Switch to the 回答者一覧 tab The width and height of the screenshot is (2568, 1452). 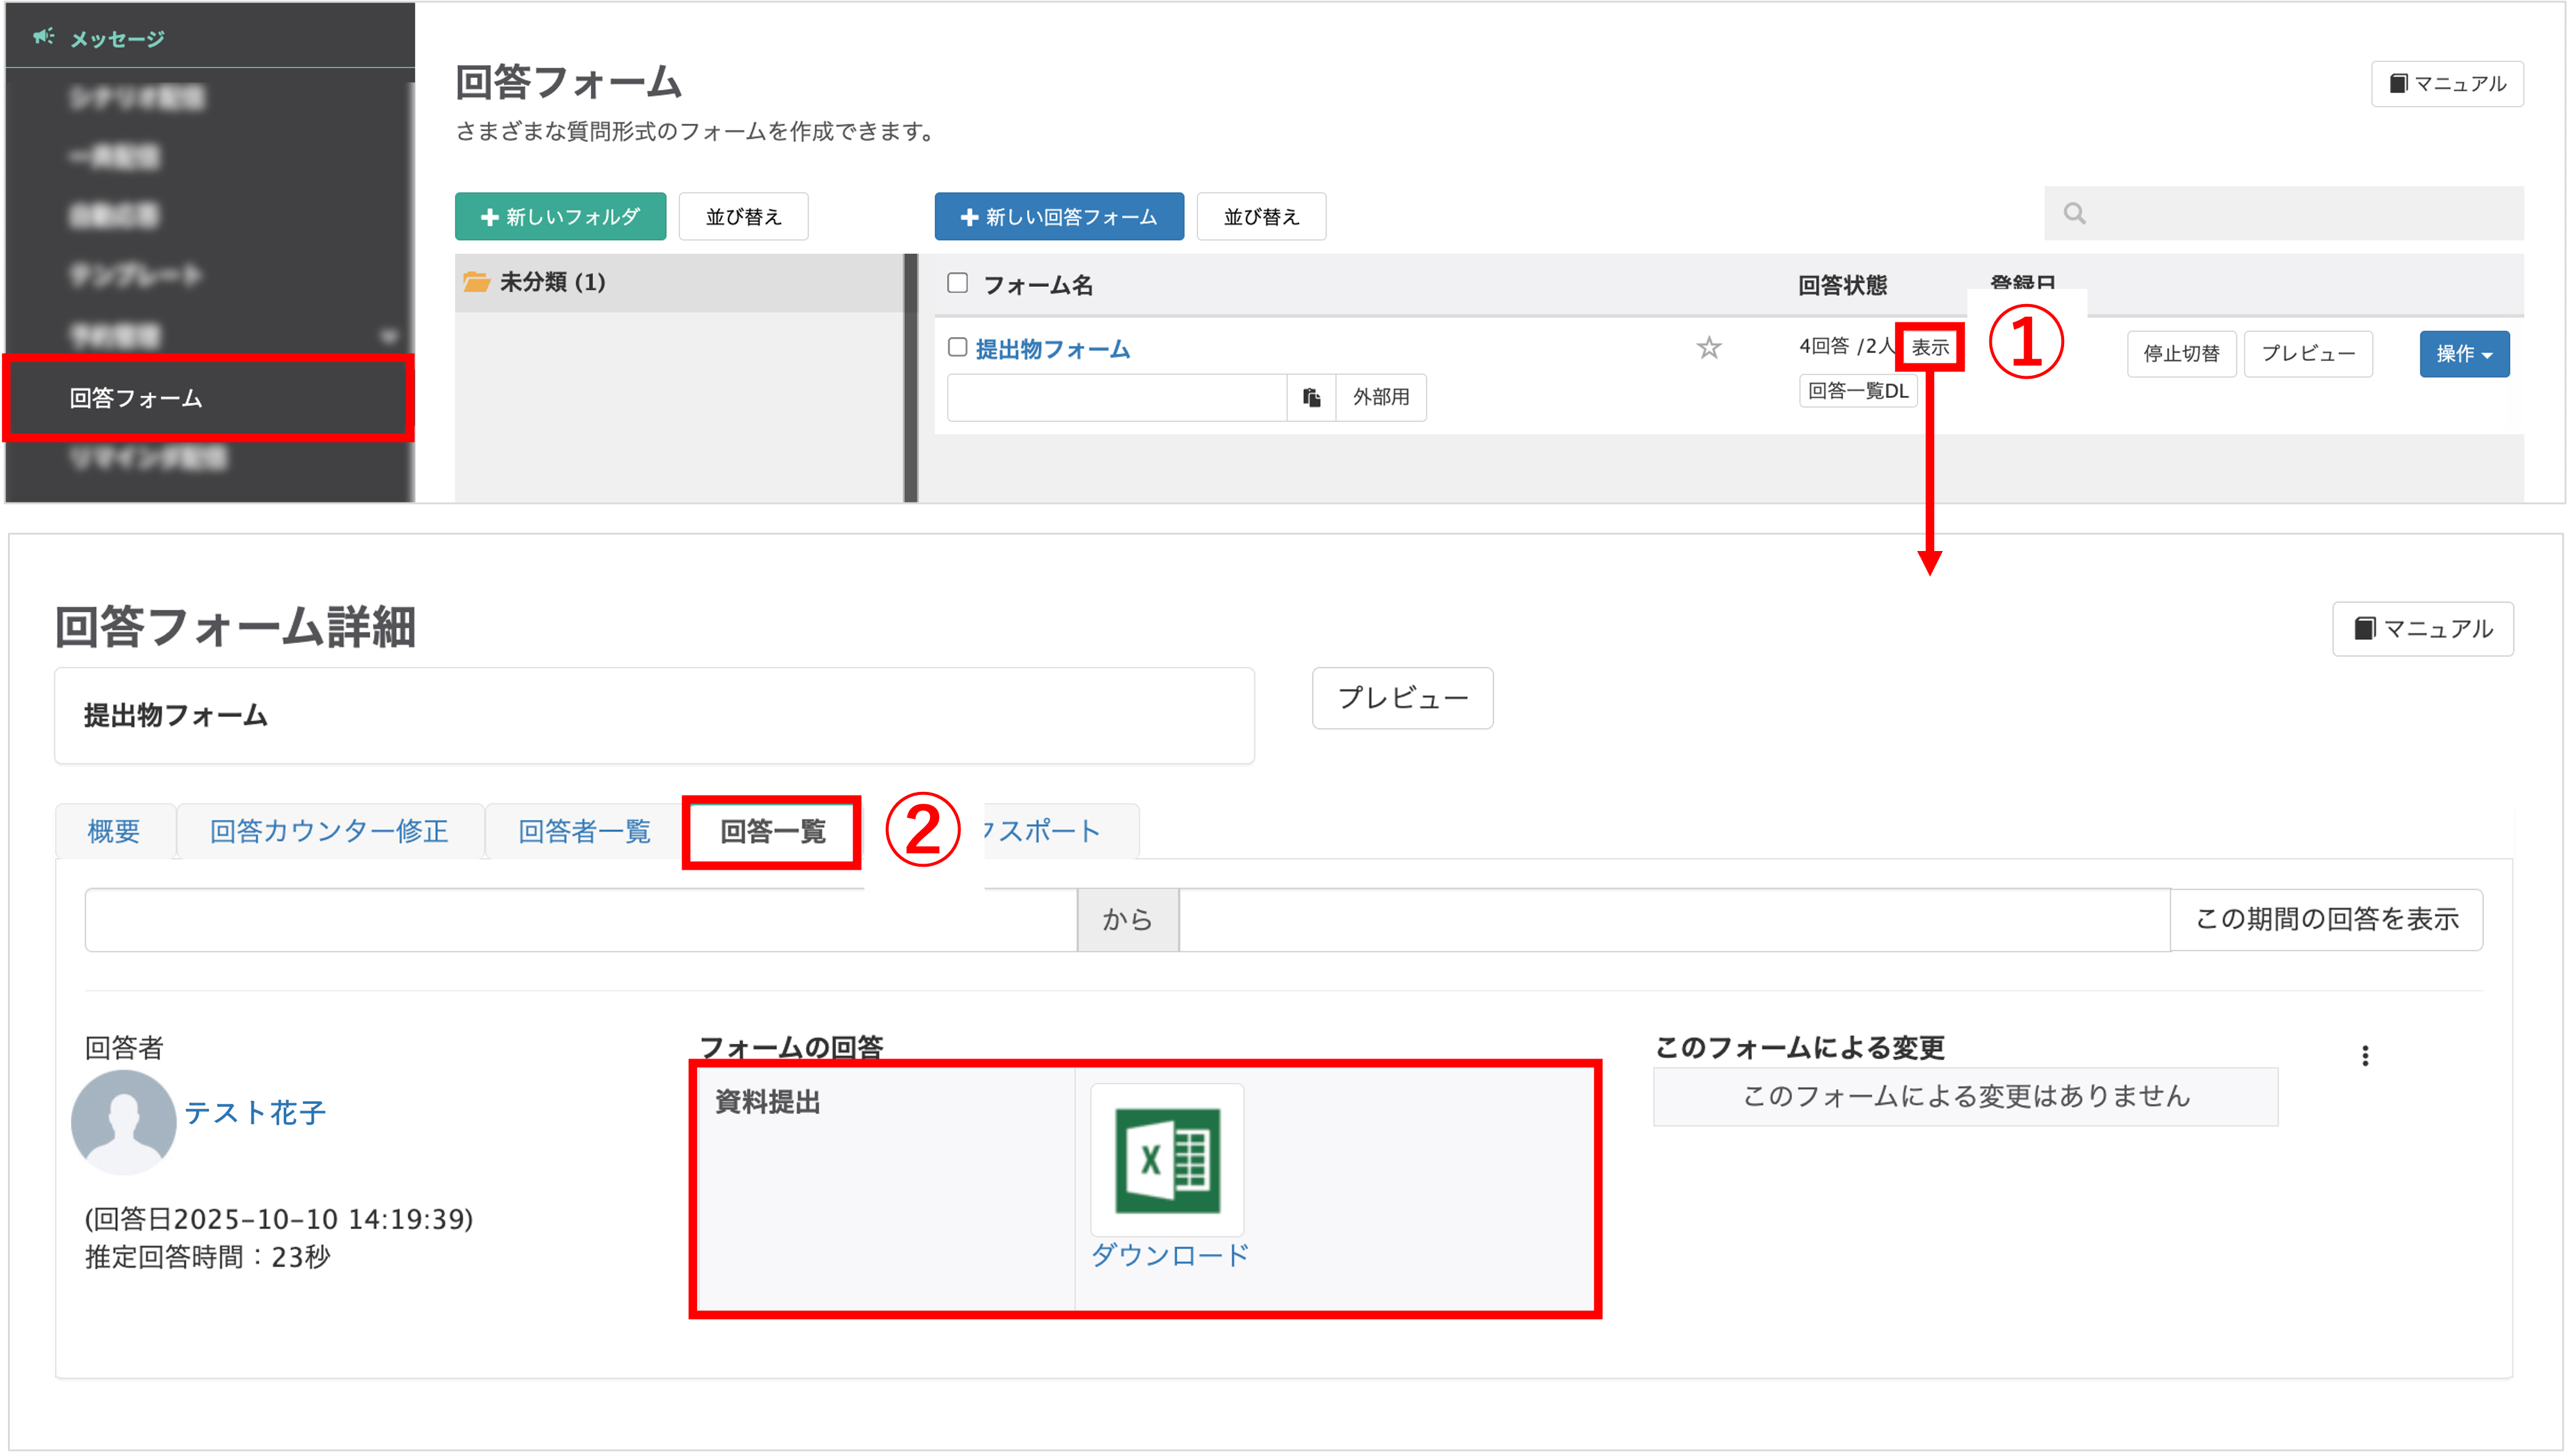tap(584, 831)
